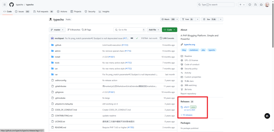Focus the top Type to search box

[216, 5]
